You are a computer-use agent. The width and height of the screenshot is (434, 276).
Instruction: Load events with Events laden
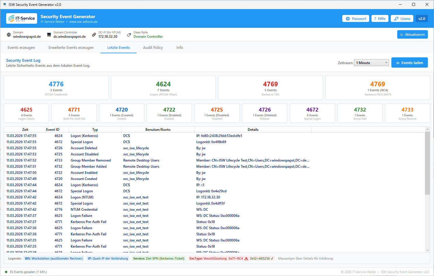pyautogui.click(x=409, y=63)
